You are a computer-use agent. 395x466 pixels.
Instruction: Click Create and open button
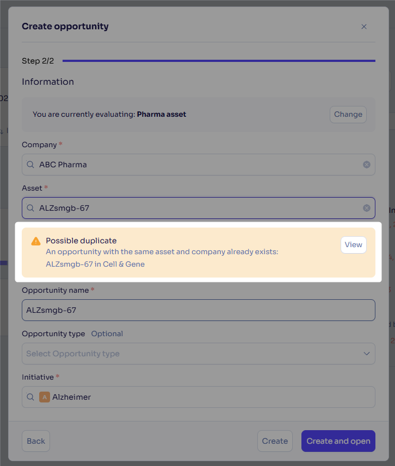click(x=338, y=441)
